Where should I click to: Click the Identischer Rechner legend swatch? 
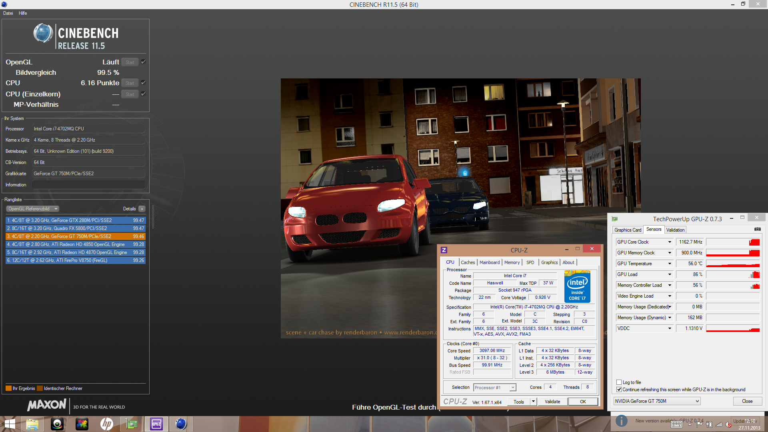click(40, 388)
